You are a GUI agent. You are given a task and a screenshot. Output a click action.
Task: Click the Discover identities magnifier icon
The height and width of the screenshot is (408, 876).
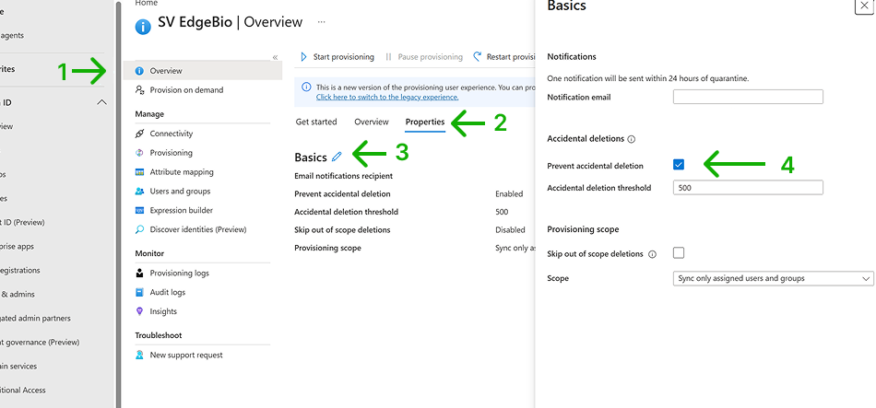click(x=139, y=229)
